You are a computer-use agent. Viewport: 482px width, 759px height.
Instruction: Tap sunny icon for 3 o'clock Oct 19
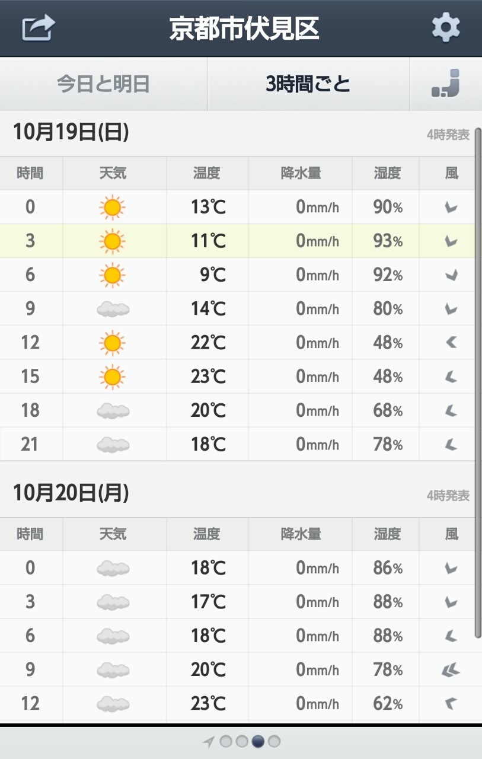pos(112,241)
